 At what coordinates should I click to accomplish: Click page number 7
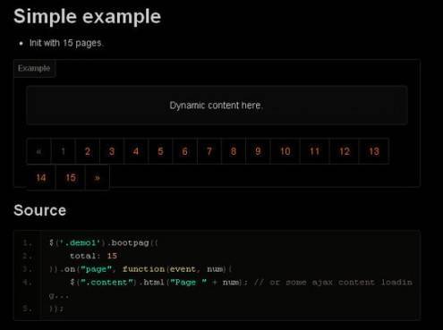pyautogui.click(x=209, y=151)
